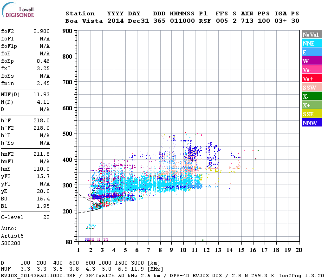Click the time 011000 in header
This screenshot has height=279, width=325.
coord(182,21)
